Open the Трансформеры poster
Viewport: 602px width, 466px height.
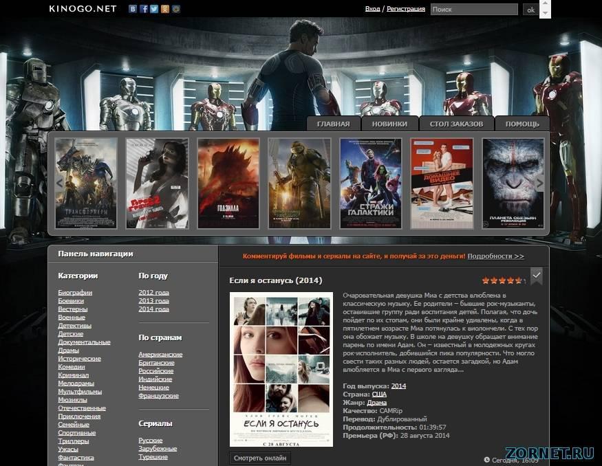tap(86, 184)
